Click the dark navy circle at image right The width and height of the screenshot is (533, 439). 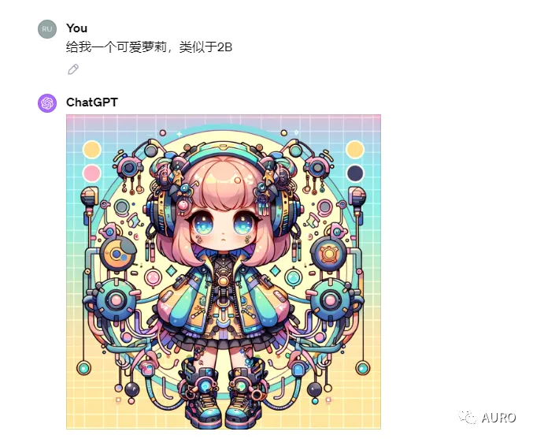click(x=355, y=173)
